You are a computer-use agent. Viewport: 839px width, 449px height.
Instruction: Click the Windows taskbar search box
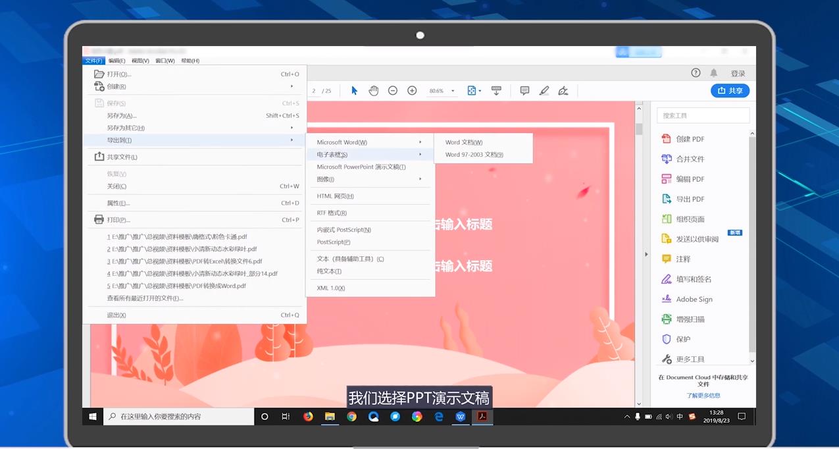(179, 416)
